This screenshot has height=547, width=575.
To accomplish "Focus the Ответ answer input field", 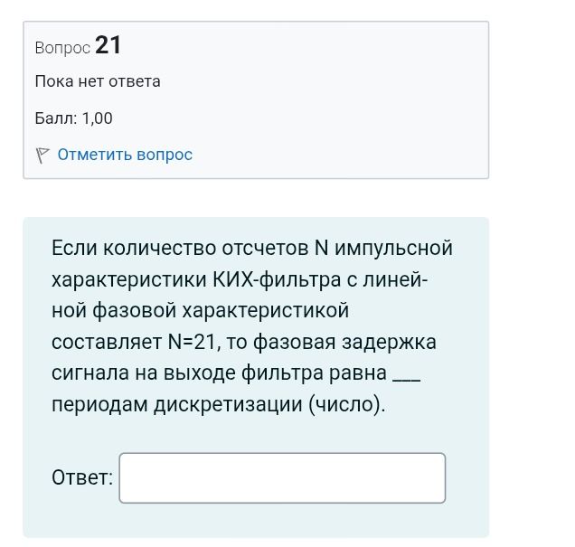I will 282,477.
